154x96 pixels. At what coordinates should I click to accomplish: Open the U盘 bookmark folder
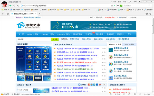(78, 10)
